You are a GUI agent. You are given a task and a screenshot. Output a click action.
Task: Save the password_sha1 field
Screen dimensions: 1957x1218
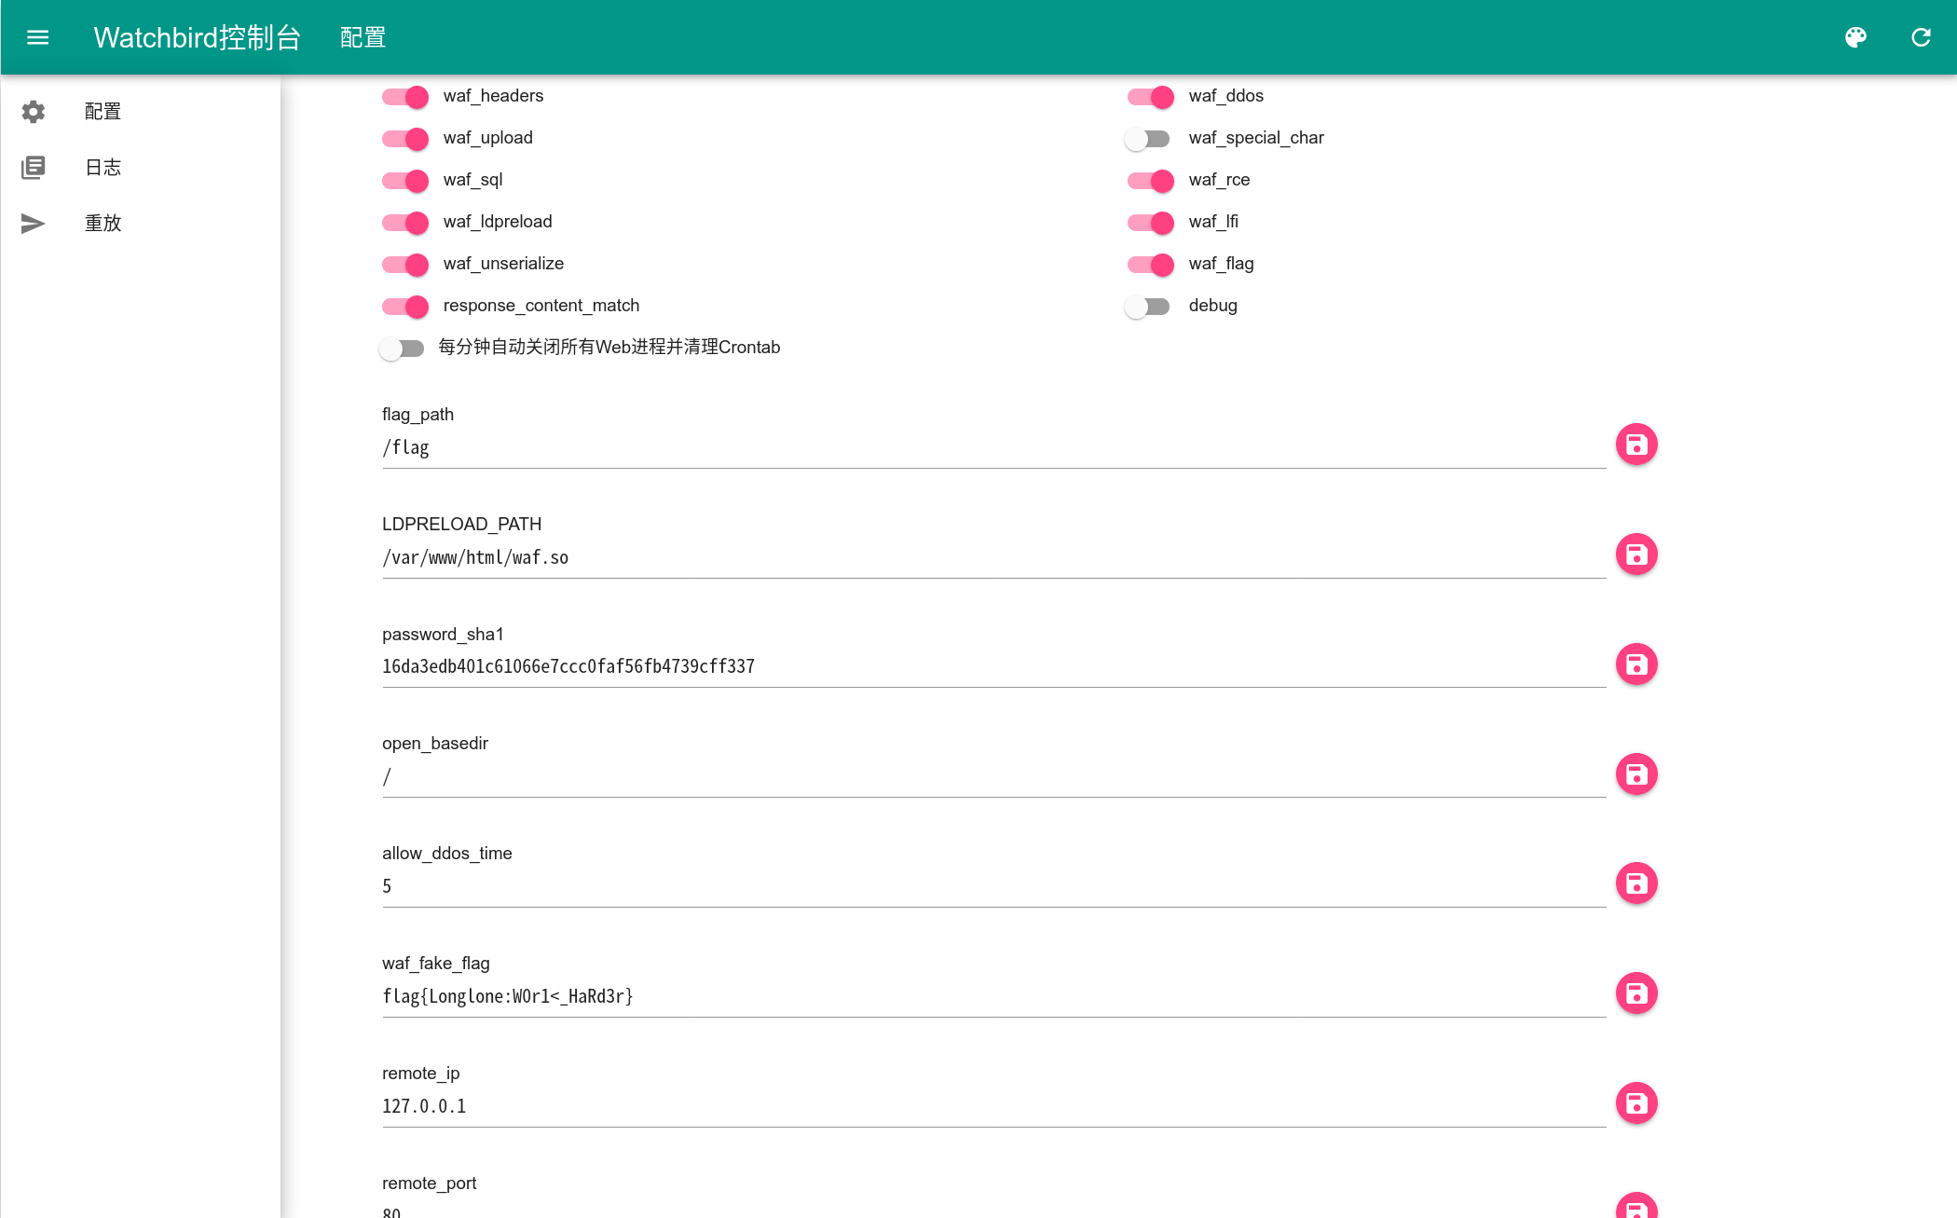pyautogui.click(x=1635, y=664)
